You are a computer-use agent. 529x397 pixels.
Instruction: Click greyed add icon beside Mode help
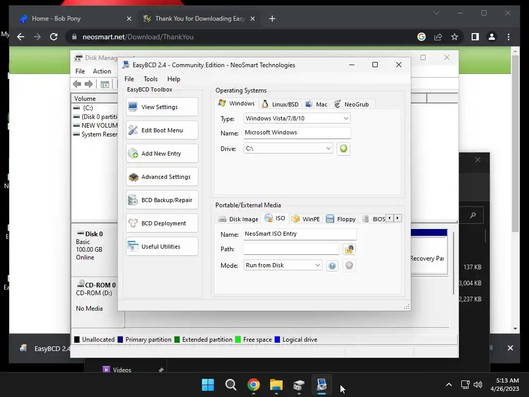pyautogui.click(x=349, y=265)
